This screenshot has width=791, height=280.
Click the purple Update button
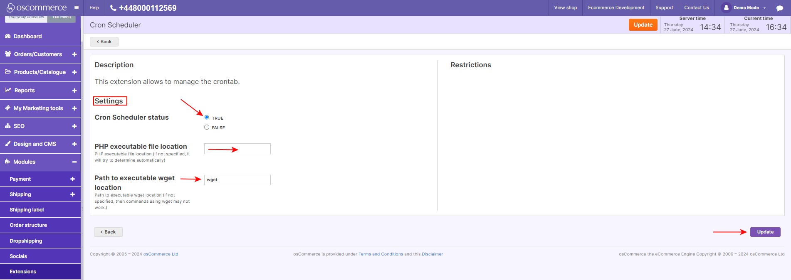click(x=765, y=232)
